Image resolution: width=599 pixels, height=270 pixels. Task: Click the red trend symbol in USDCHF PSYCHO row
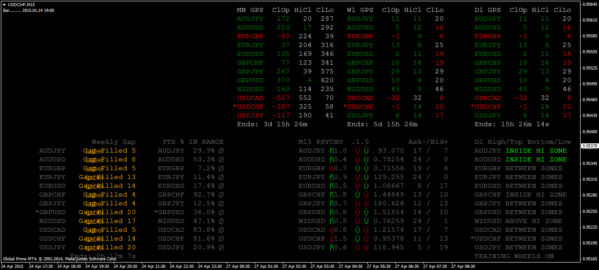coord(332,238)
